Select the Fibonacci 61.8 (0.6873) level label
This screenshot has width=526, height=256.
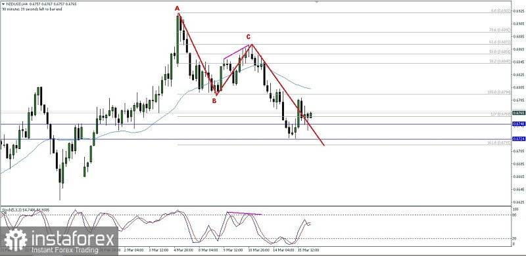(500, 42)
